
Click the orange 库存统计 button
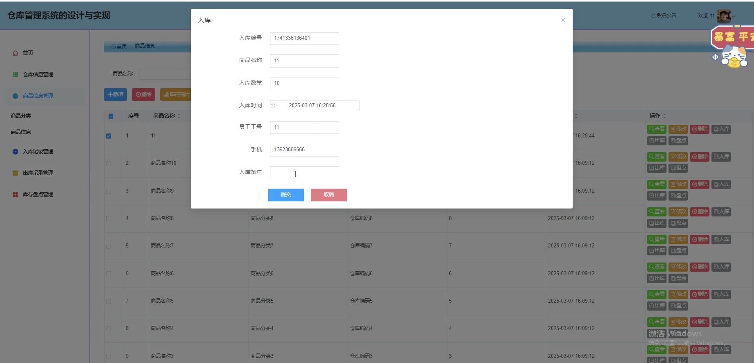(x=177, y=95)
